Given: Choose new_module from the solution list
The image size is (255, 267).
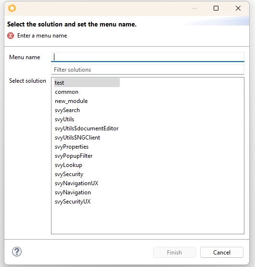Looking at the screenshot, I should click(x=71, y=101).
